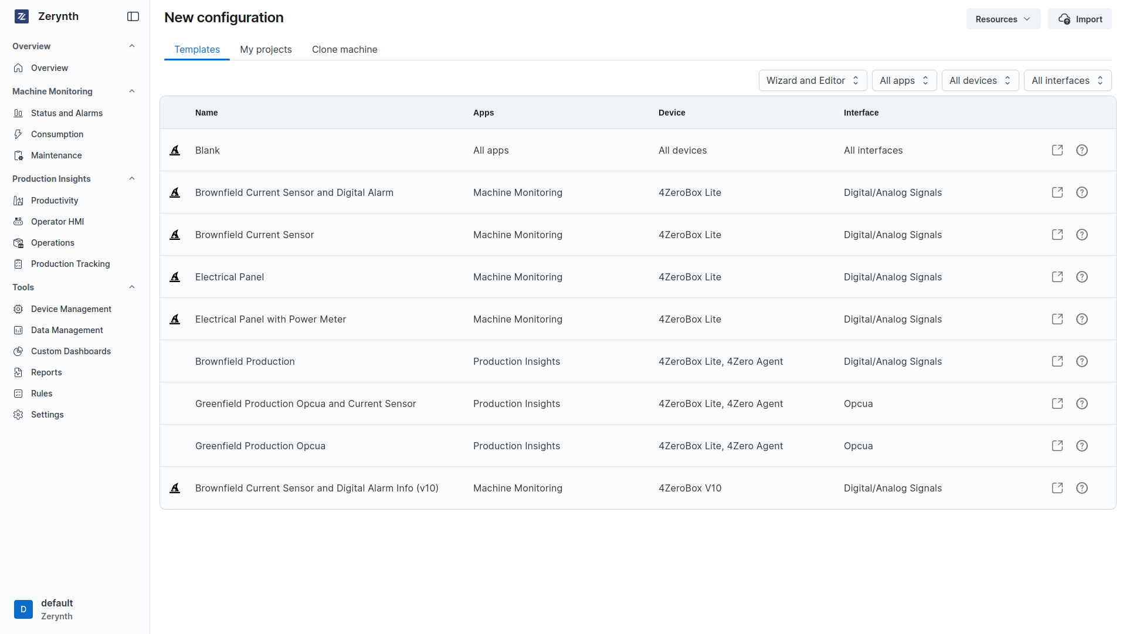Open external link for Greenfield Production Opcua and Current Sensor
The width and height of the screenshot is (1126, 634).
pos(1057,404)
